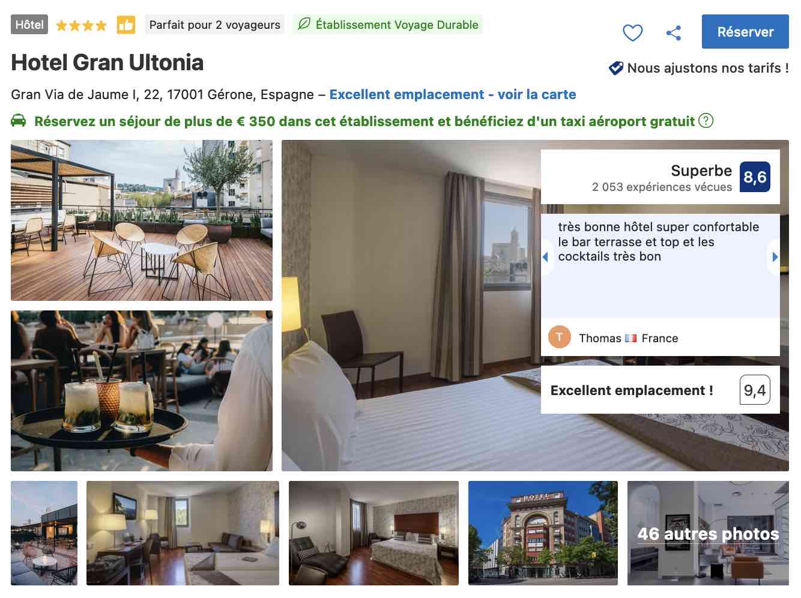Open the cocktails on tray photo

click(142, 391)
